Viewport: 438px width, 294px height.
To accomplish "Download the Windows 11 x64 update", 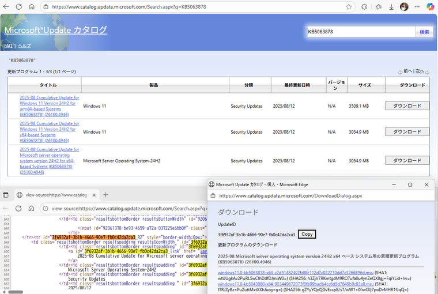I will coord(407,131).
